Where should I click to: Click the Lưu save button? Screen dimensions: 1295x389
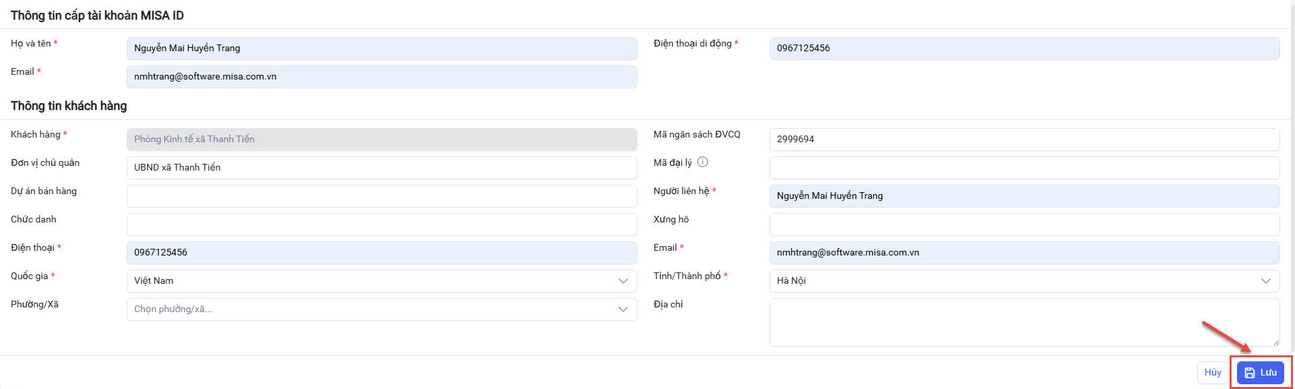click(x=1260, y=373)
